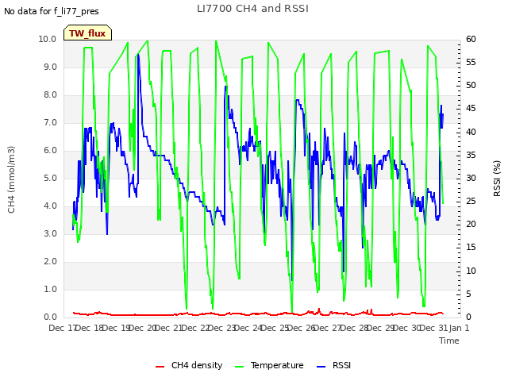Viewport: 508px width, 381px height.
Task: Click the 15 right axis value
Action: 471,248
